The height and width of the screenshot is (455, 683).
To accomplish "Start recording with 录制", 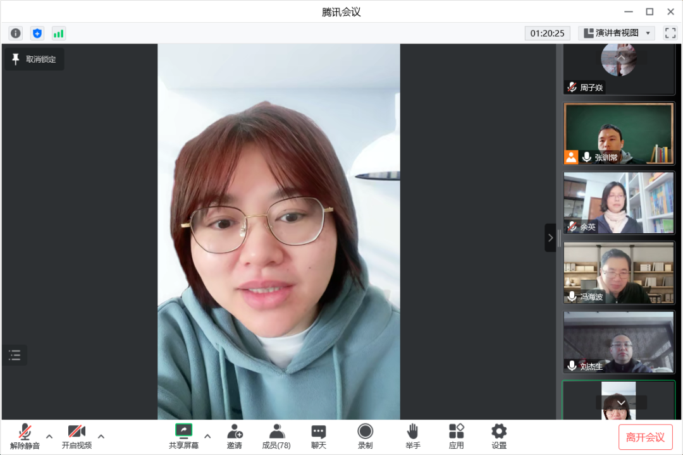I will 365,436.
